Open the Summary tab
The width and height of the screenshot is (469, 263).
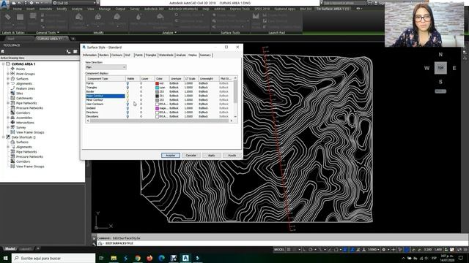point(205,56)
